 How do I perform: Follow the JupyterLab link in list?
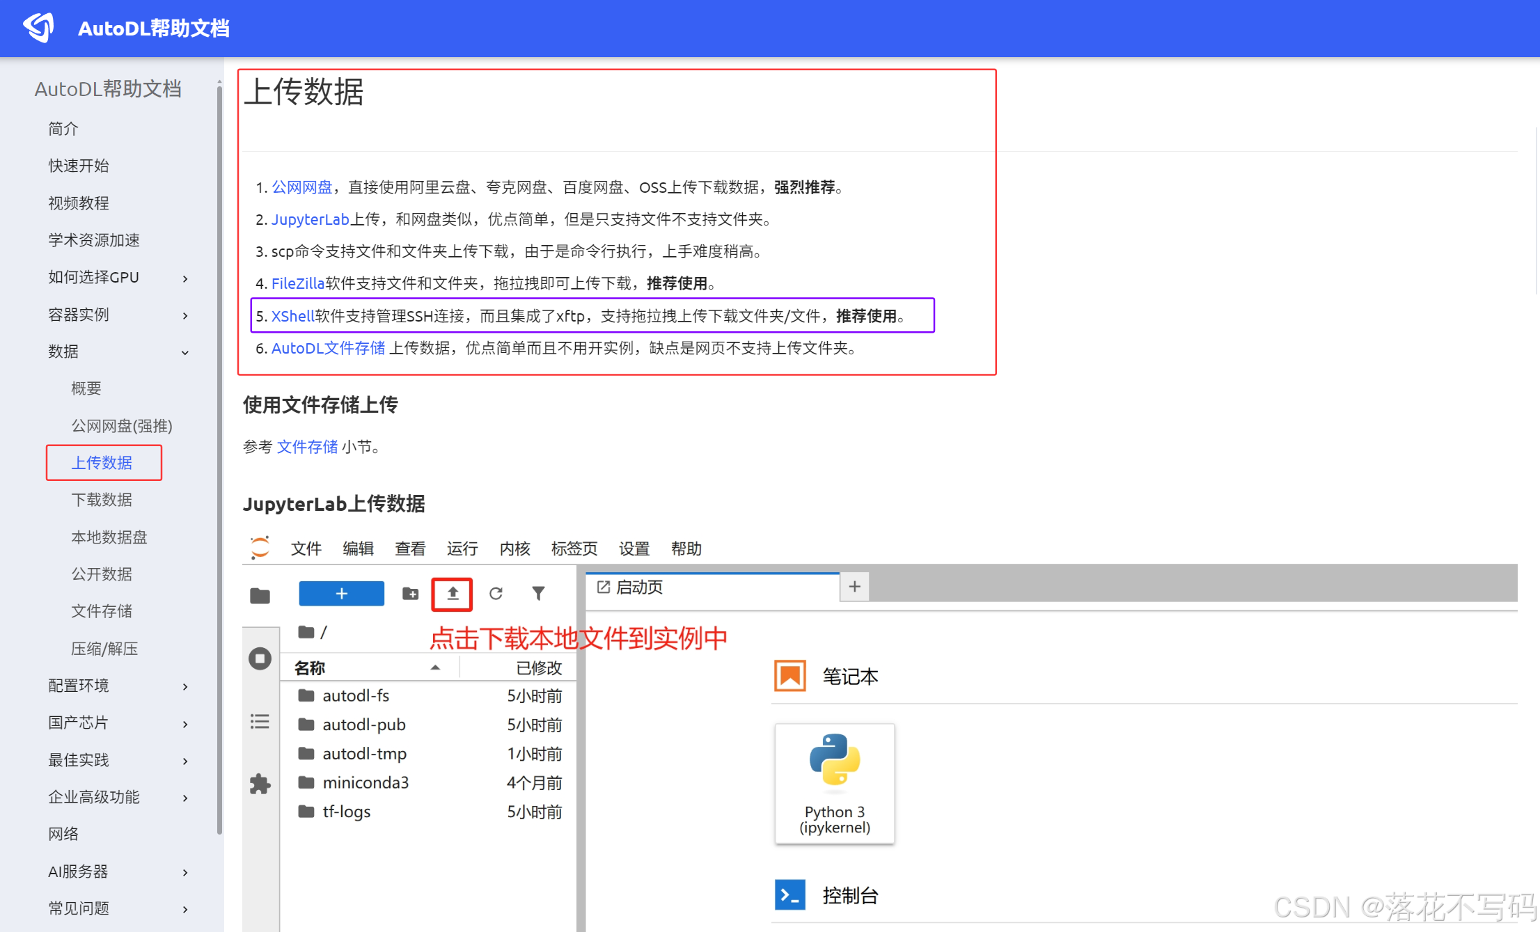[x=310, y=219]
